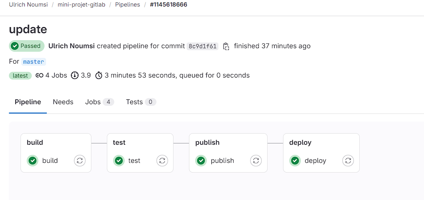Open the master branch link
This screenshot has width=424, height=200.
click(33, 62)
